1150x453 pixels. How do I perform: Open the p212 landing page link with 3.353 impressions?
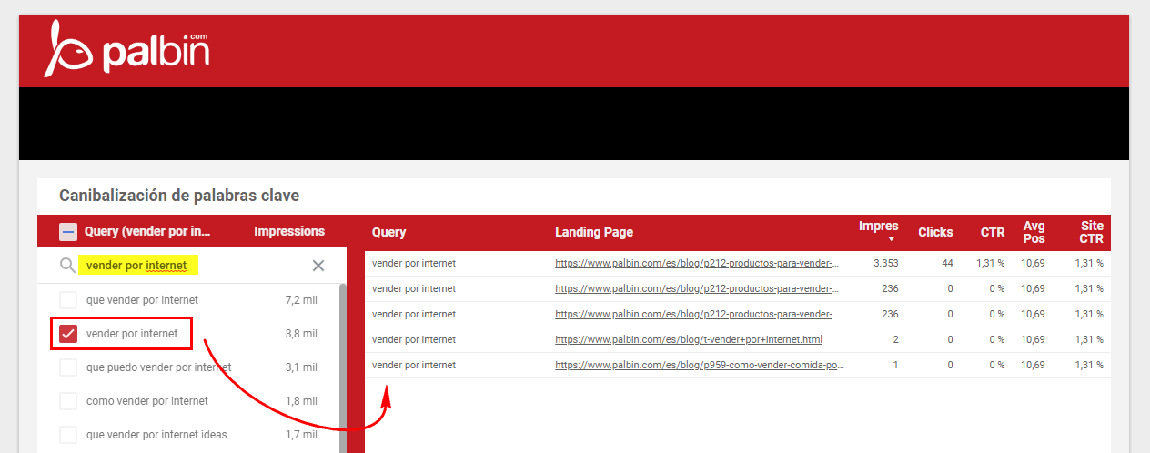(x=697, y=264)
